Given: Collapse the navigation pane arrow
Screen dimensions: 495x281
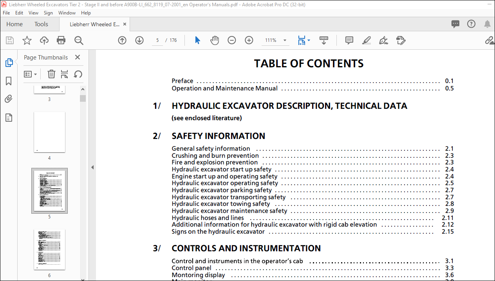Looking at the screenshot, I should [x=92, y=167].
